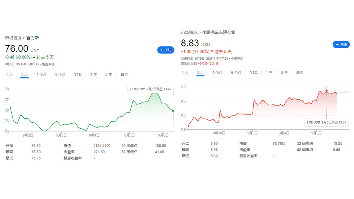The image size is (354, 199).
Task: Switch 赛力斯 chart to 6 个月
Action: point(60,74)
